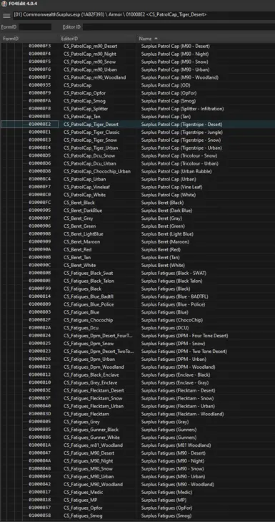Select Surplus Fatigues (M90 - Night) row
The width and height of the screenshot is (275, 522).
(137, 461)
